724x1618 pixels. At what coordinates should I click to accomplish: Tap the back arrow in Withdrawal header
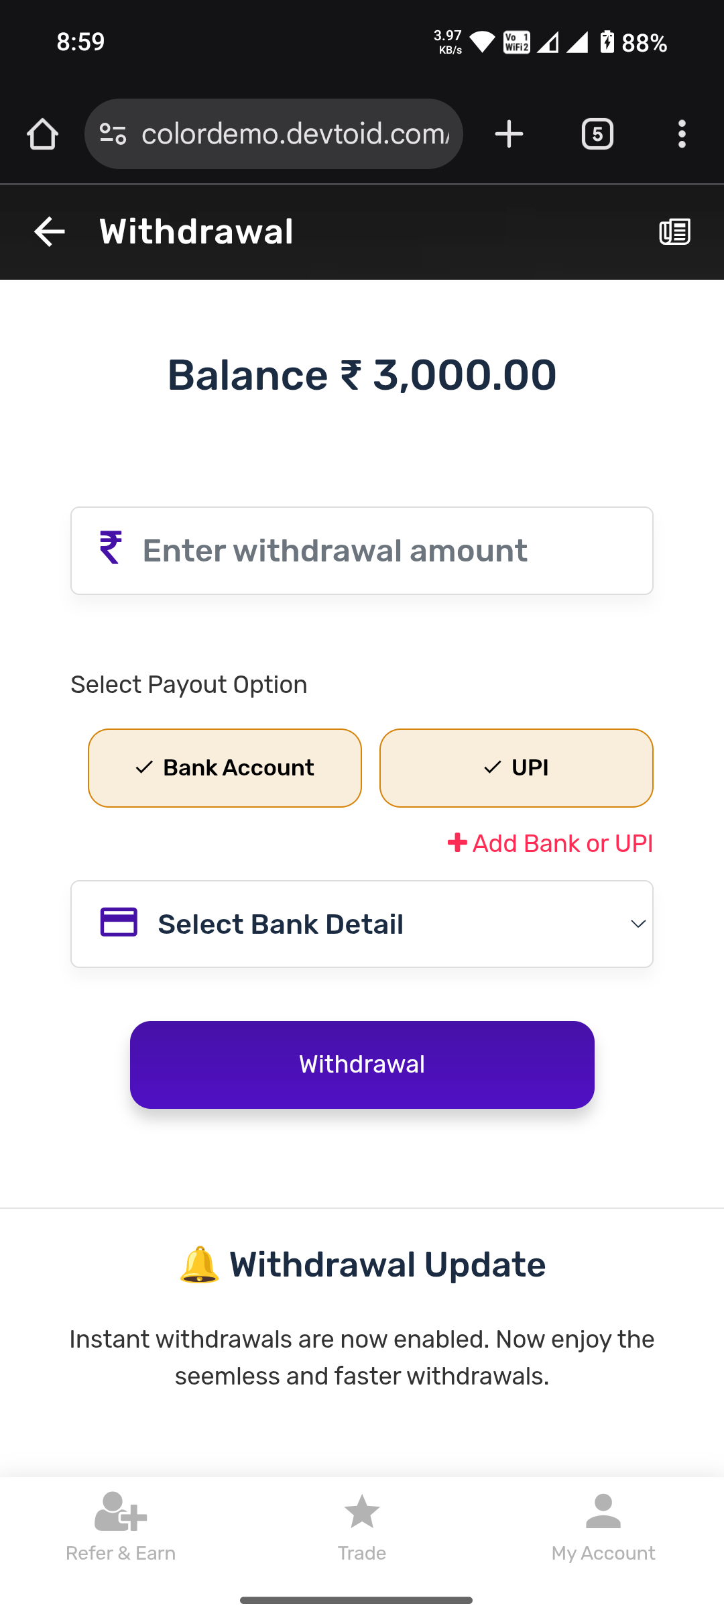click(x=50, y=232)
